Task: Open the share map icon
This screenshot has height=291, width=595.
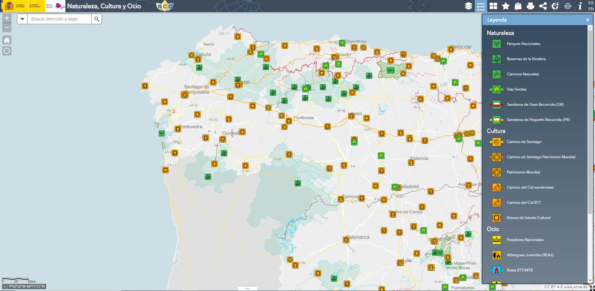Action: tap(543, 6)
